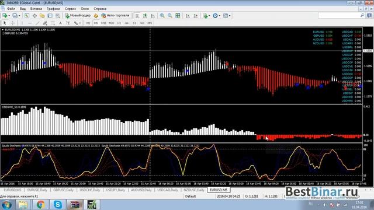374x210 pixels.
Task: Toggle the Terminal panel icon
Action: tap(50, 16)
